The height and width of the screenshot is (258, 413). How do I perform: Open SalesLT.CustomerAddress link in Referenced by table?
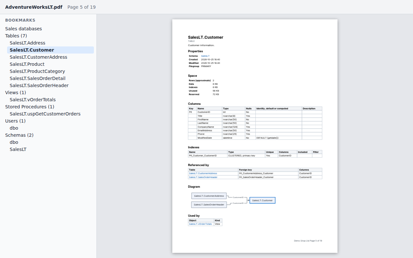click(x=203, y=174)
